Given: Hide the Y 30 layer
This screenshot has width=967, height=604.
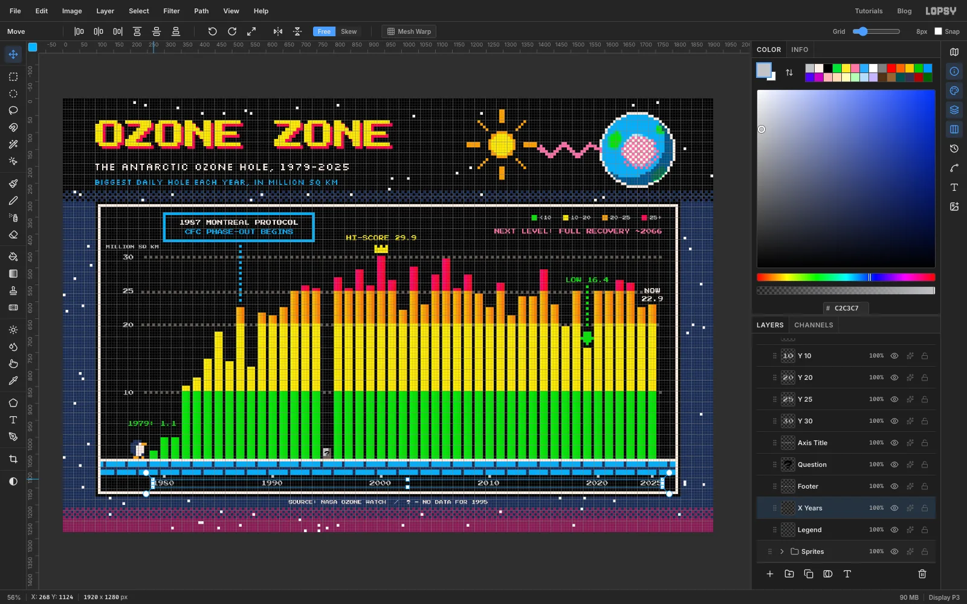Looking at the screenshot, I should click(894, 421).
